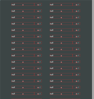Select narrow null box in tenth row, left column
This screenshot has width=94, height=99.
tap(38, 62)
